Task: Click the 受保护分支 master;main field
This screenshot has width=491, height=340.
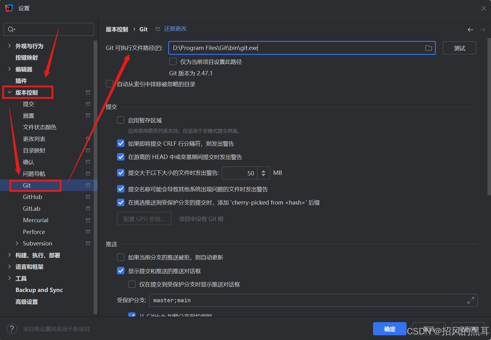Action: (313, 300)
